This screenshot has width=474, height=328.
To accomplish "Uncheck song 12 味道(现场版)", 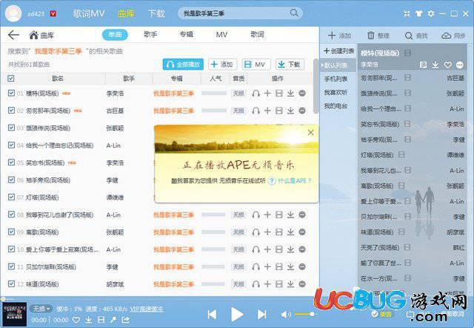I will click(11, 283).
